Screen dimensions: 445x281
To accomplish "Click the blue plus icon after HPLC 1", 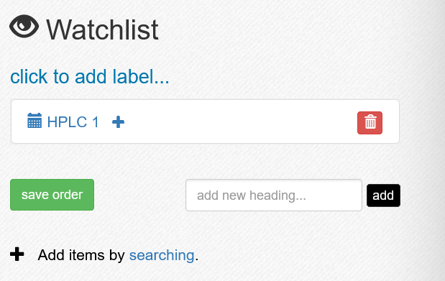I will point(118,122).
